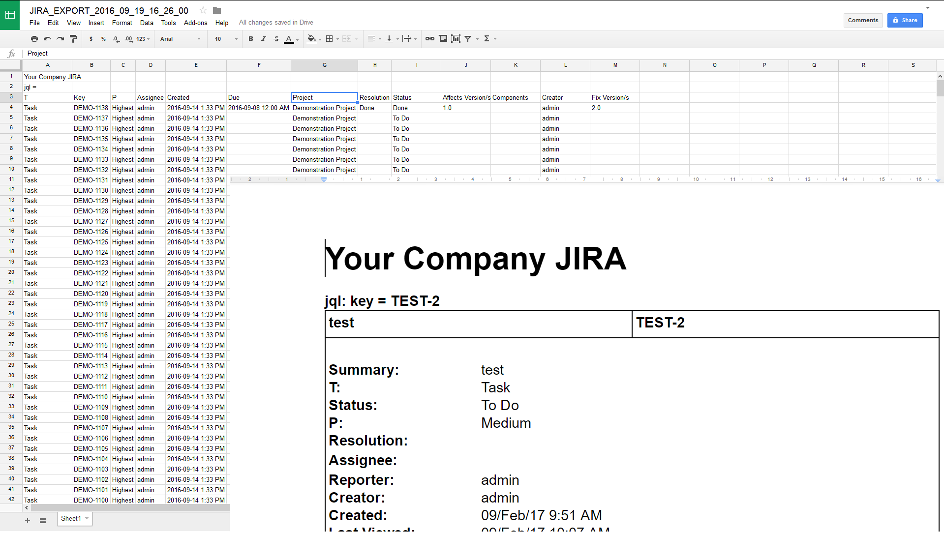Viewport: 944px width, 533px height.
Task: Select column A header
Action: pyautogui.click(x=47, y=65)
